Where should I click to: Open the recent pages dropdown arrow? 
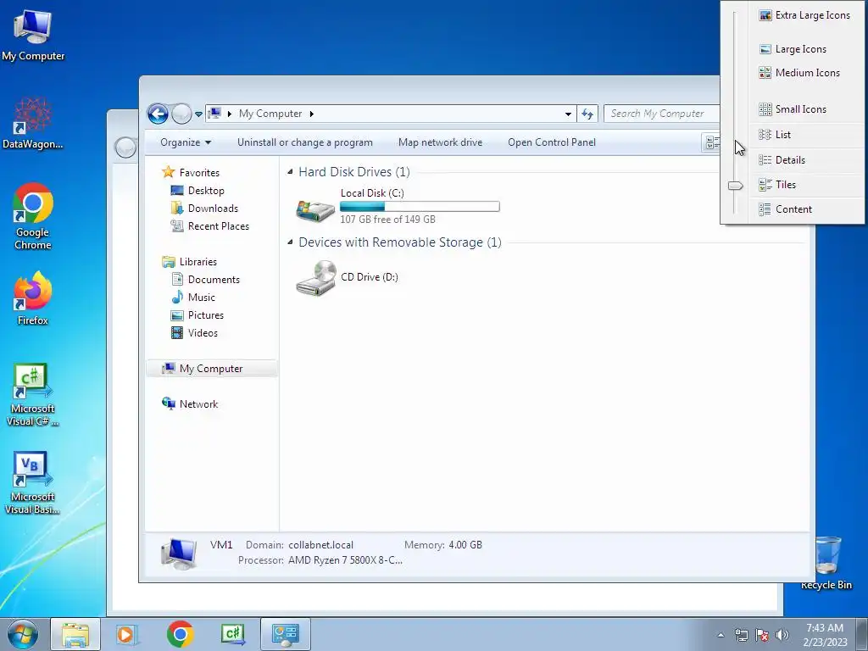(x=198, y=114)
